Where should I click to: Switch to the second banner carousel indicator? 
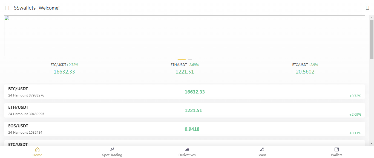190,59
